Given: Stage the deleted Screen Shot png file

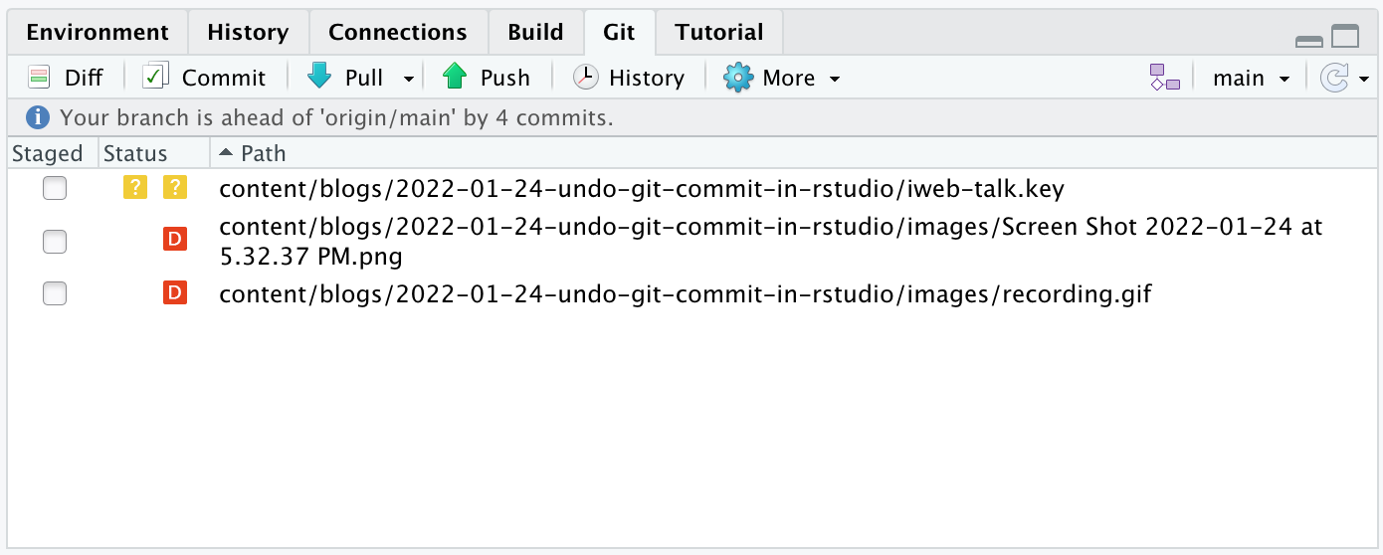Looking at the screenshot, I should click(55, 241).
